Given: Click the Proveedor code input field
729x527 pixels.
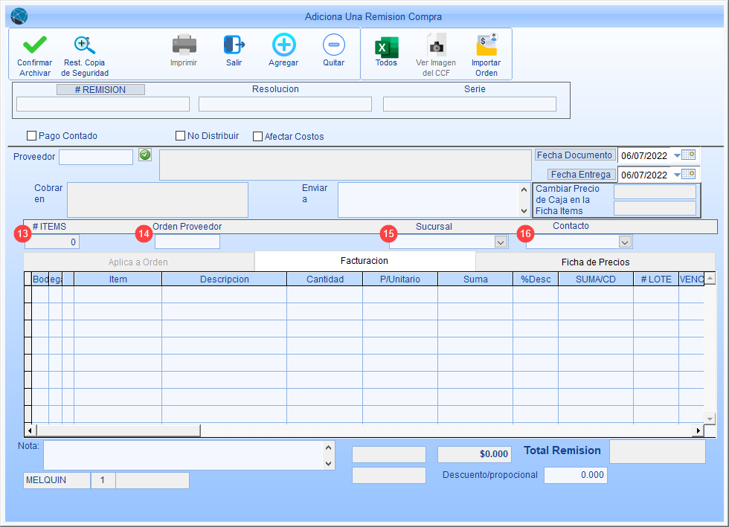Looking at the screenshot, I should tap(96, 157).
